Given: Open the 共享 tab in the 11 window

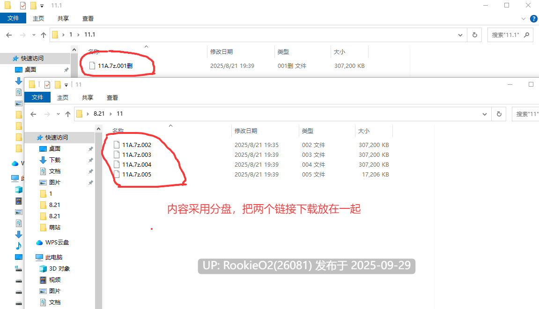Looking at the screenshot, I should coord(87,97).
